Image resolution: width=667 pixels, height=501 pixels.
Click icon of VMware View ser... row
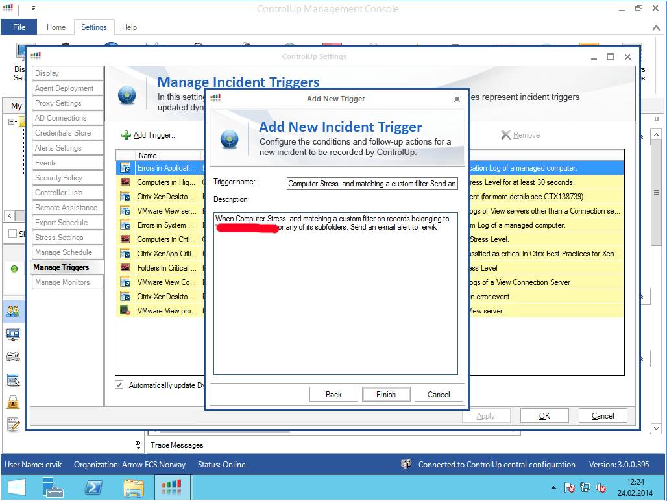click(x=125, y=211)
